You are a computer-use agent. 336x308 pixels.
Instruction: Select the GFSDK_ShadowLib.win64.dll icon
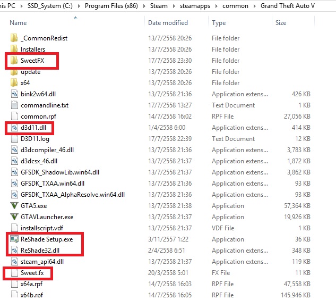click(x=14, y=172)
